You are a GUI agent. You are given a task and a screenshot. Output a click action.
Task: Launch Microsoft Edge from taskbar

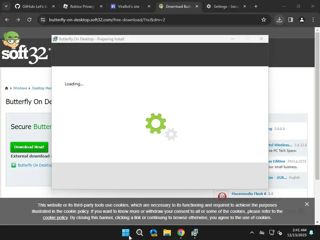coord(153,232)
